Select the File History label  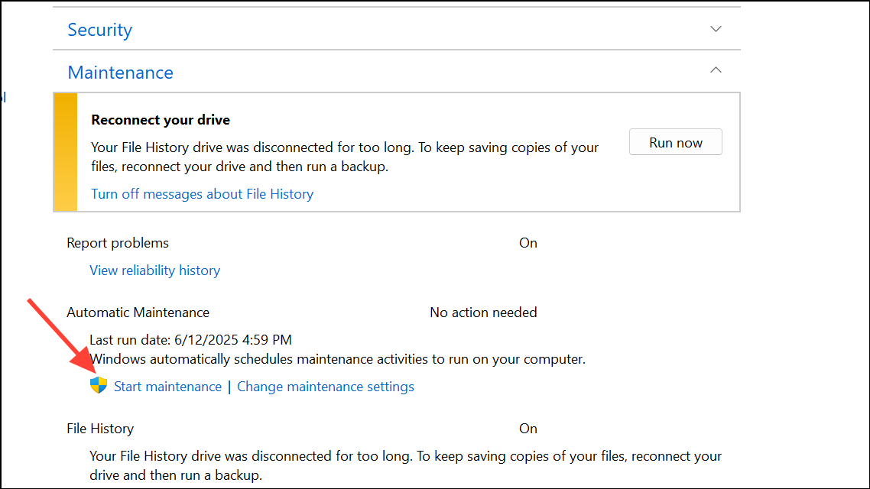100,429
